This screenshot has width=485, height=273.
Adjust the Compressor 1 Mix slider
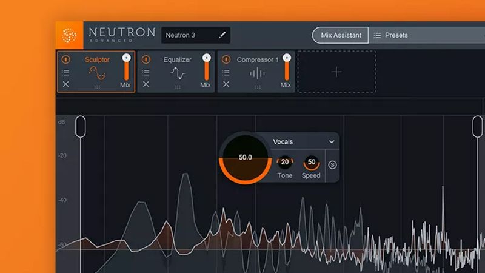click(287, 67)
